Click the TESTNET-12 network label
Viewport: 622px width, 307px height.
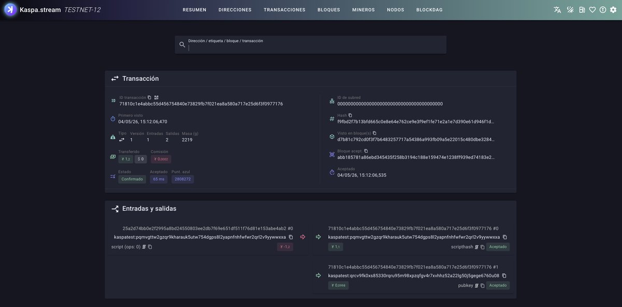[82, 10]
